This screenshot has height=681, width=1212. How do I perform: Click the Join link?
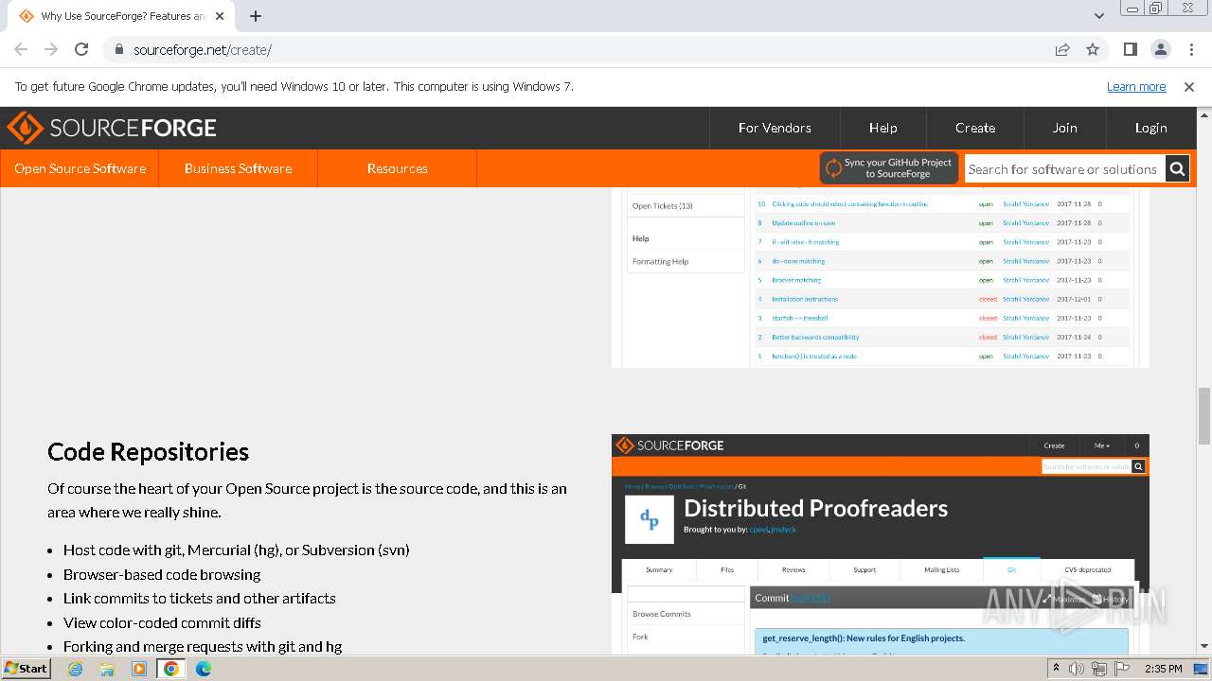tap(1064, 128)
